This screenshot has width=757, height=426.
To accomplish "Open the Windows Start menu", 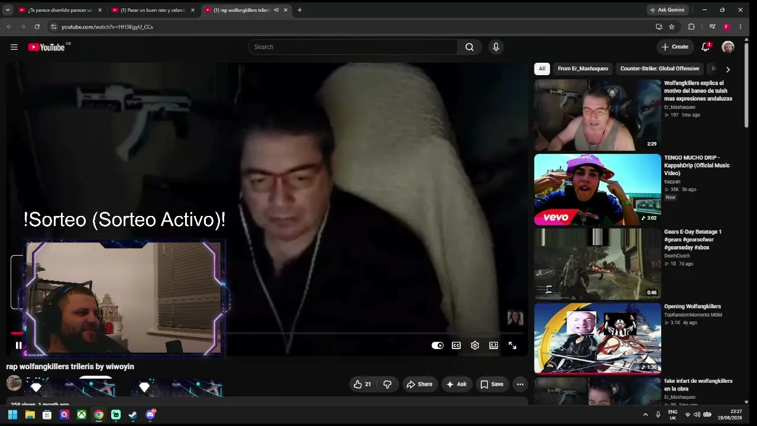I will coord(12,415).
